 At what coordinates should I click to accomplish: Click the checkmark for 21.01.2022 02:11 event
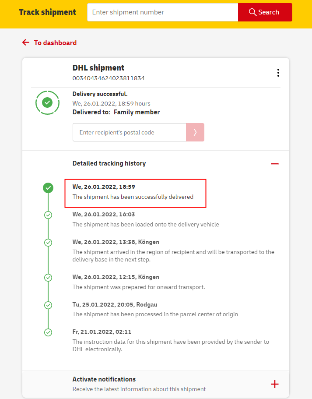[x=48, y=332]
